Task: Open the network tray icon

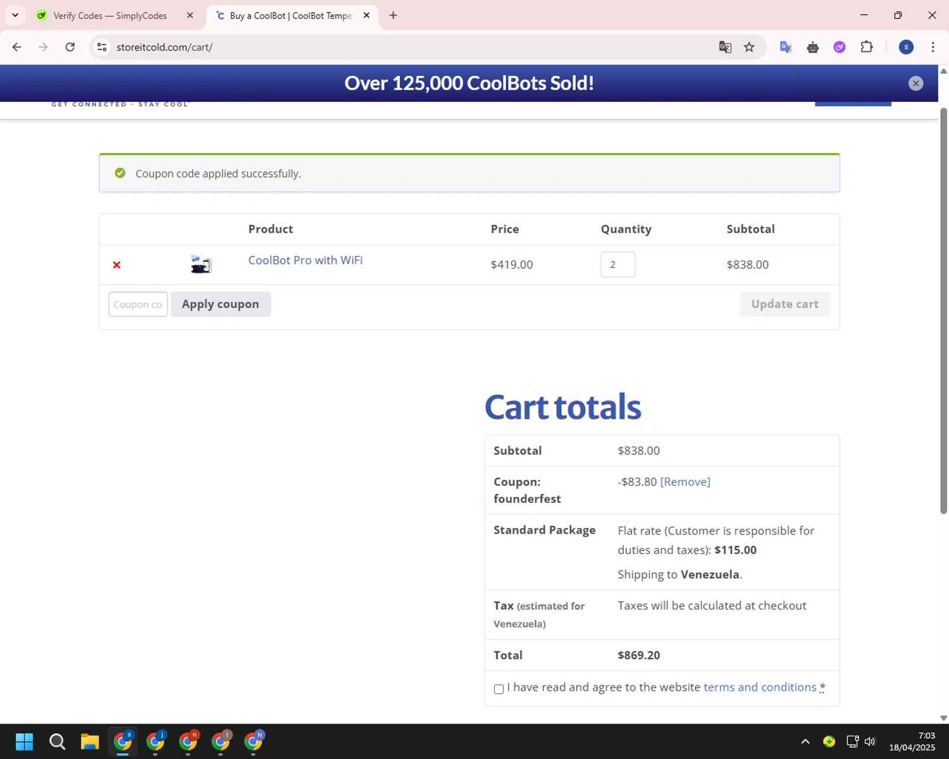Action: (x=852, y=741)
